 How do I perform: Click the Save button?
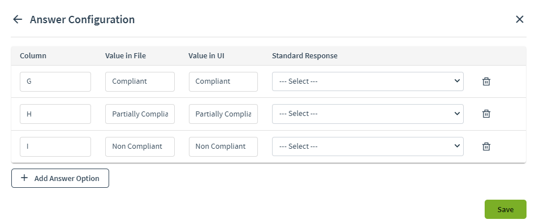point(506,209)
